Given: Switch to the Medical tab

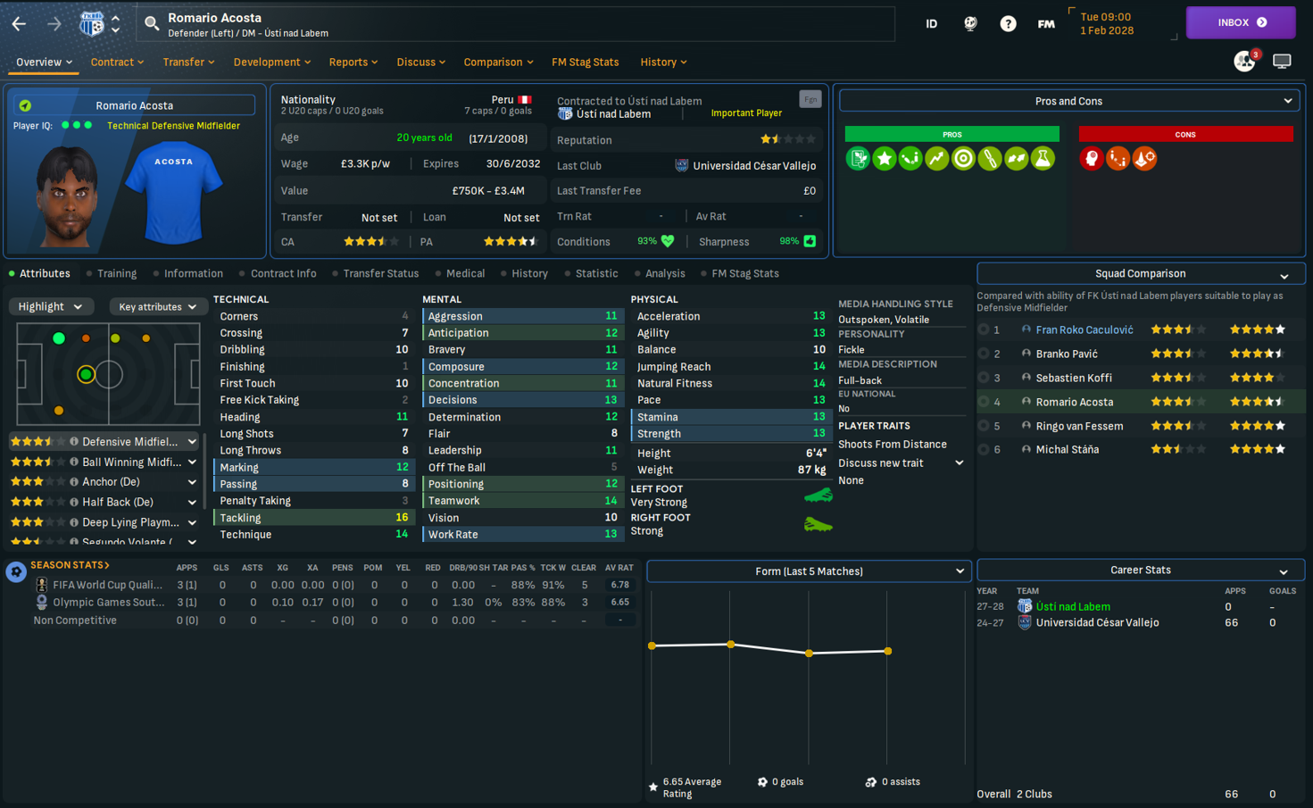Looking at the screenshot, I should pyautogui.click(x=465, y=273).
